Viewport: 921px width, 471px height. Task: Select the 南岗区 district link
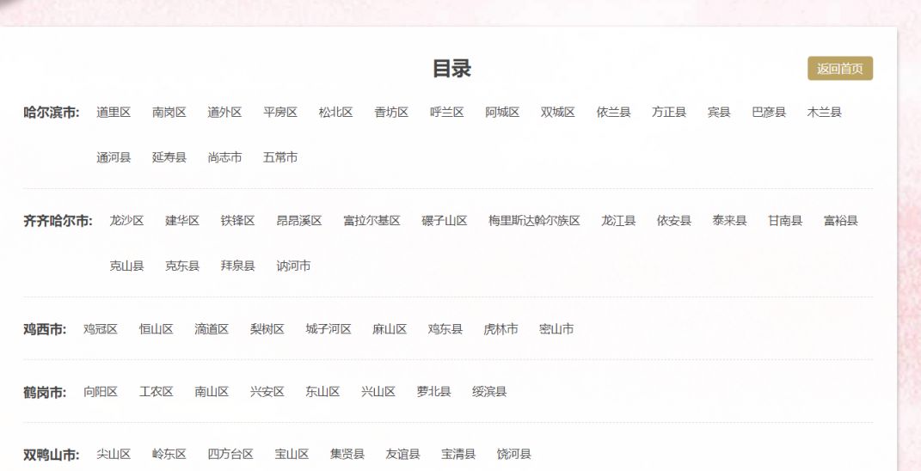(x=169, y=113)
